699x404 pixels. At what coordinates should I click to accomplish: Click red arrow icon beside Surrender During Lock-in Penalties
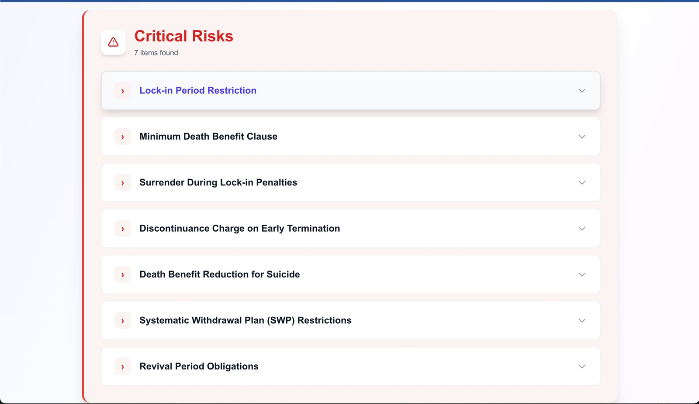coord(123,183)
